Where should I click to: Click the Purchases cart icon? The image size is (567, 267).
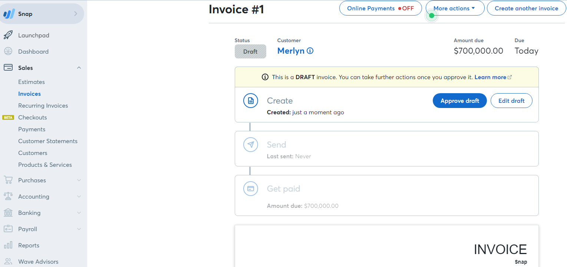(x=8, y=180)
